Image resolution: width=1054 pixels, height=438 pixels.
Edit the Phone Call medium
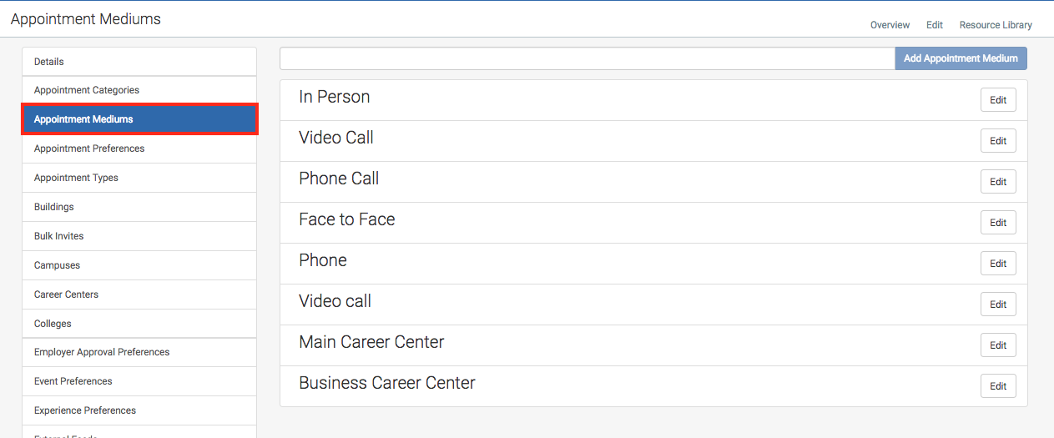pos(998,182)
